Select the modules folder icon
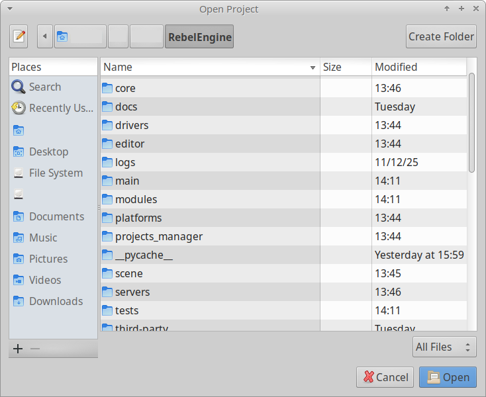486x397 pixels. click(x=107, y=199)
